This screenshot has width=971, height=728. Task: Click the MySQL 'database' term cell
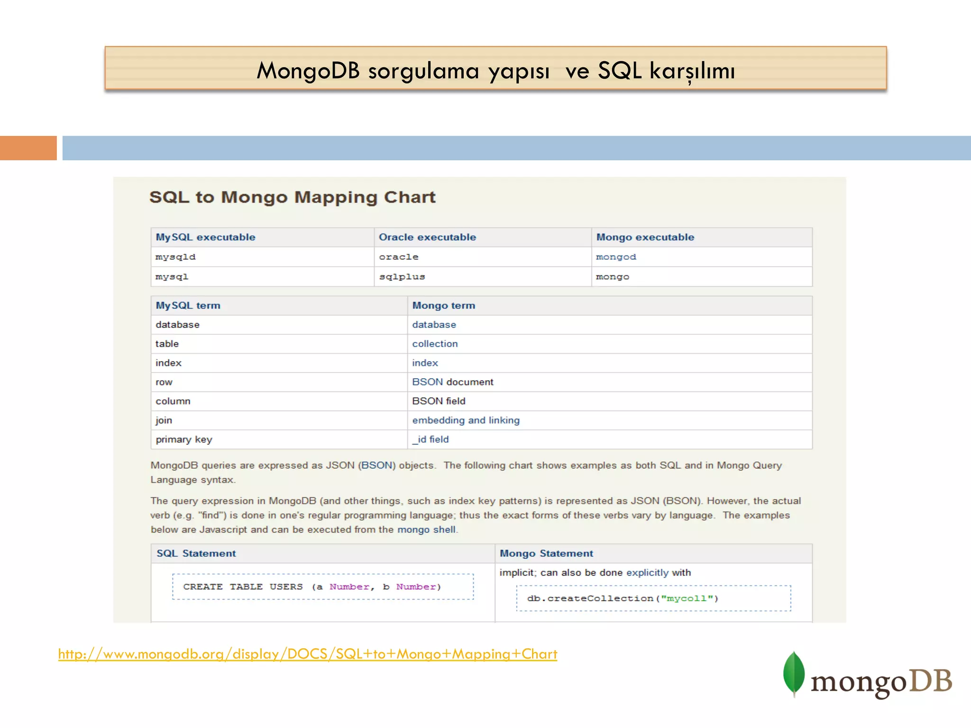click(x=279, y=325)
